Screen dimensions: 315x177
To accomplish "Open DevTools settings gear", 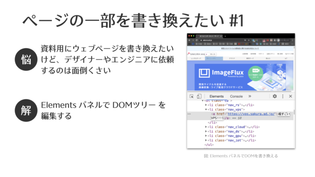I will pyautogui.click(x=275, y=96).
